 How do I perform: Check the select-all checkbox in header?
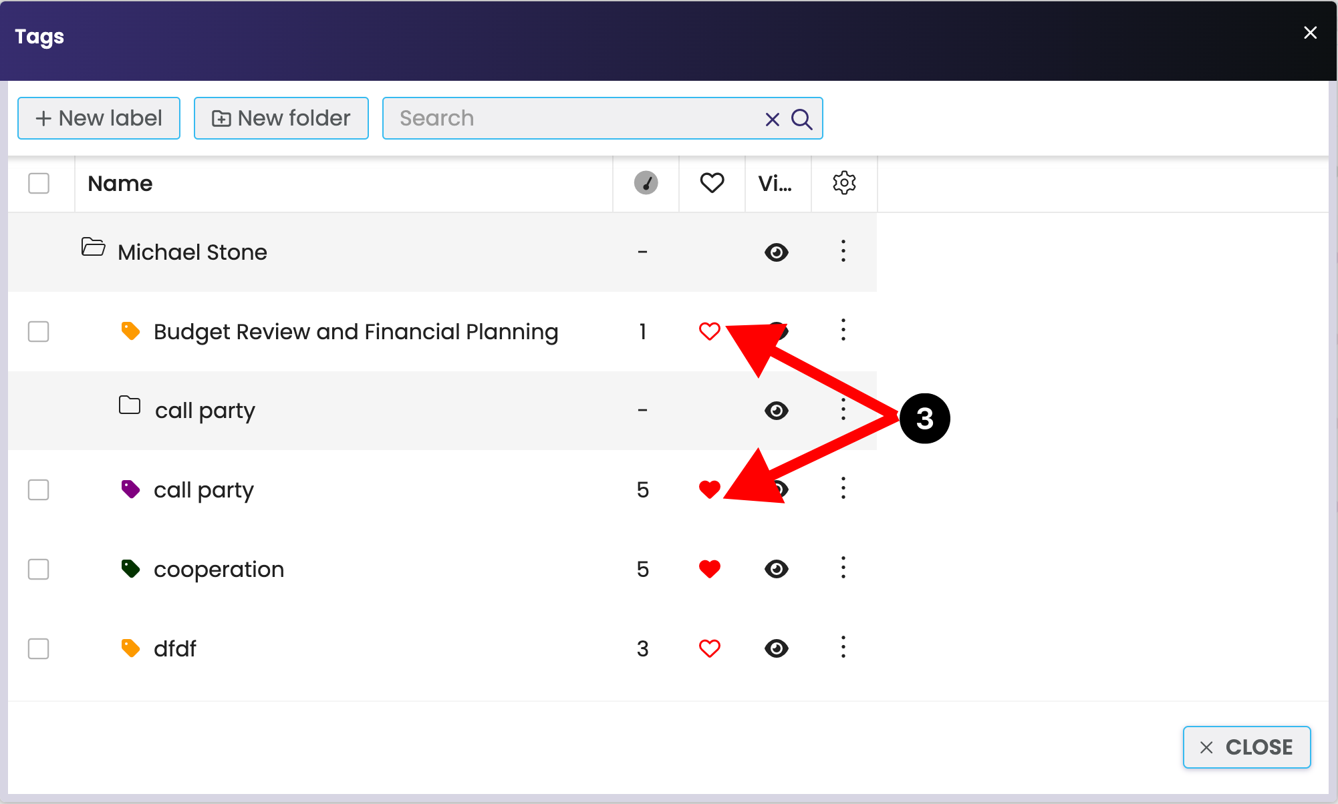coord(39,183)
